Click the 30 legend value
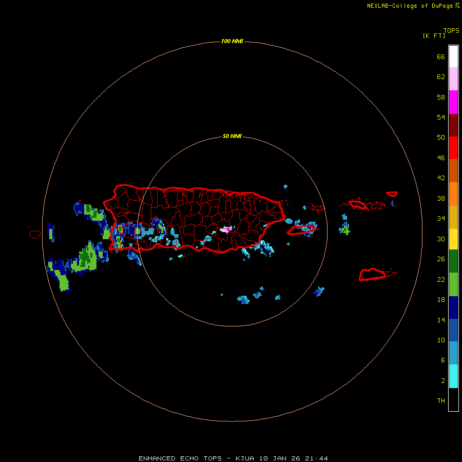The width and height of the screenshot is (462, 462). pyautogui.click(x=441, y=239)
